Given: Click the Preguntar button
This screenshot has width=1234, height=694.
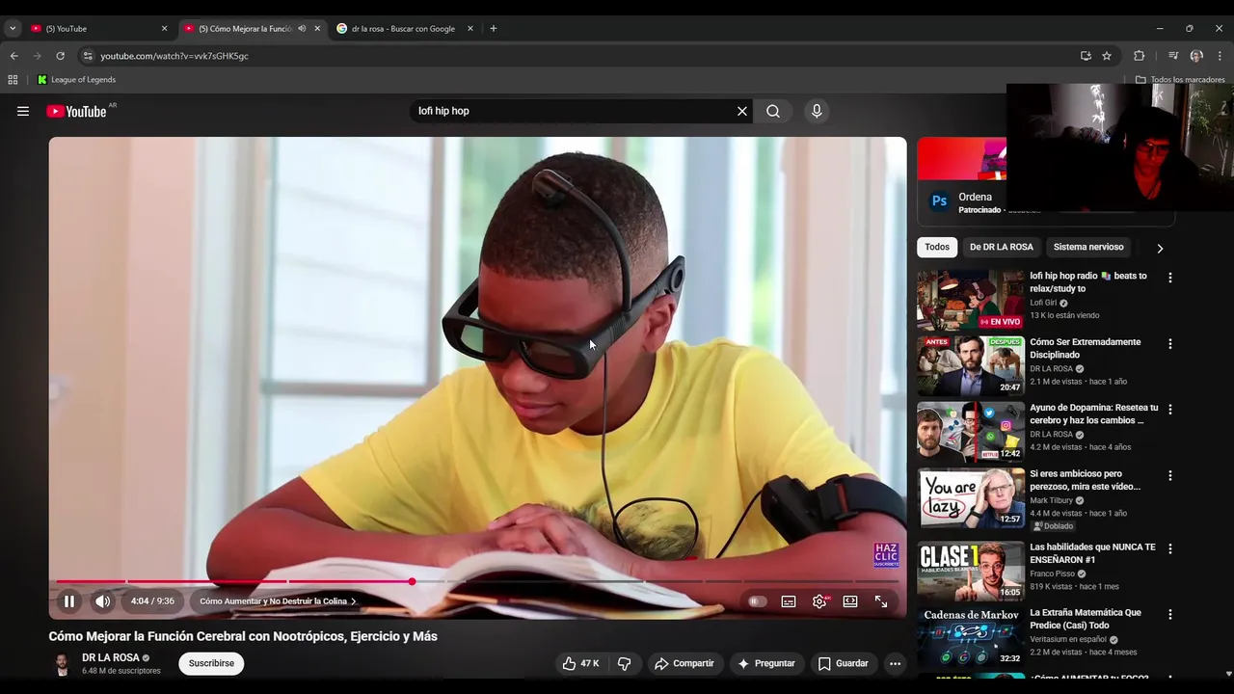Looking at the screenshot, I should click(x=766, y=663).
